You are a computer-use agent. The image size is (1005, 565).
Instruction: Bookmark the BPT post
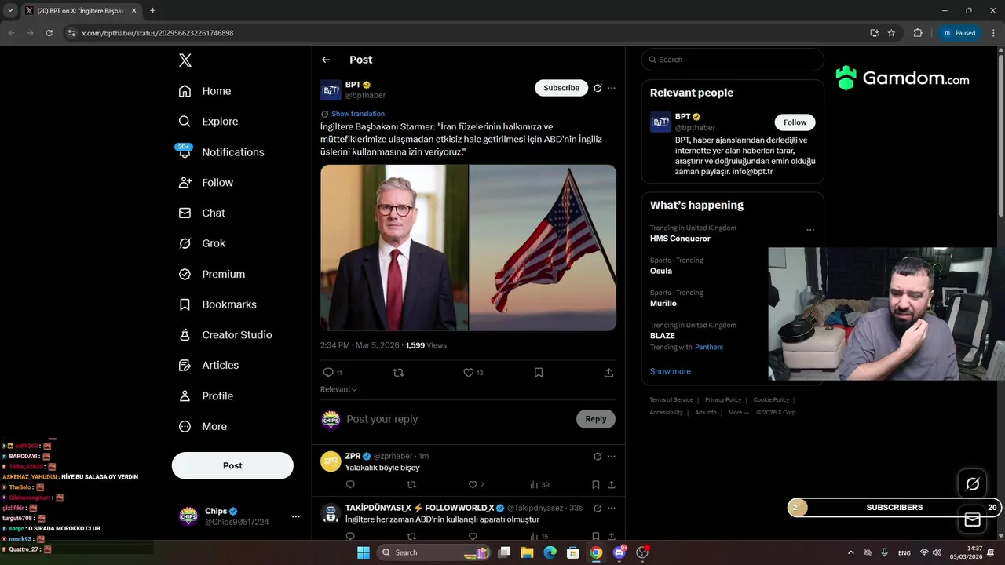[539, 373]
